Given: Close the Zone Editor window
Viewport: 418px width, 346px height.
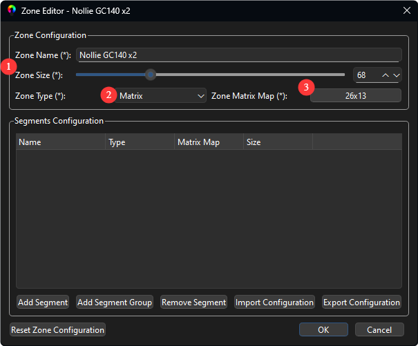Looking at the screenshot, I should [406, 10].
